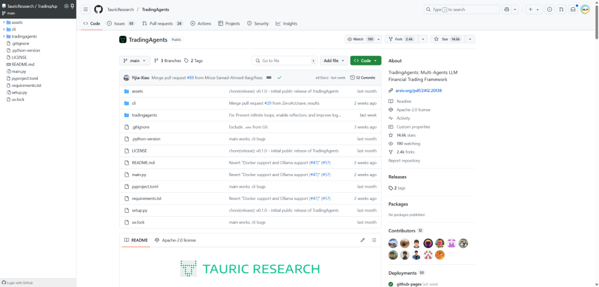Image resolution: width=599 pixels, height=287 pixels.
Task: Open your issues icon in header
Action: pyautogui.click(x=550, y=9)
